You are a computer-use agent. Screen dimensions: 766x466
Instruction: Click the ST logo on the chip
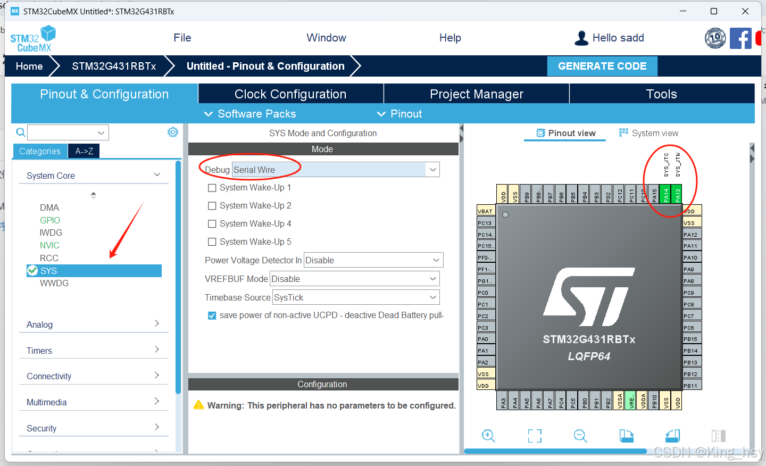(x=589, y=297)
